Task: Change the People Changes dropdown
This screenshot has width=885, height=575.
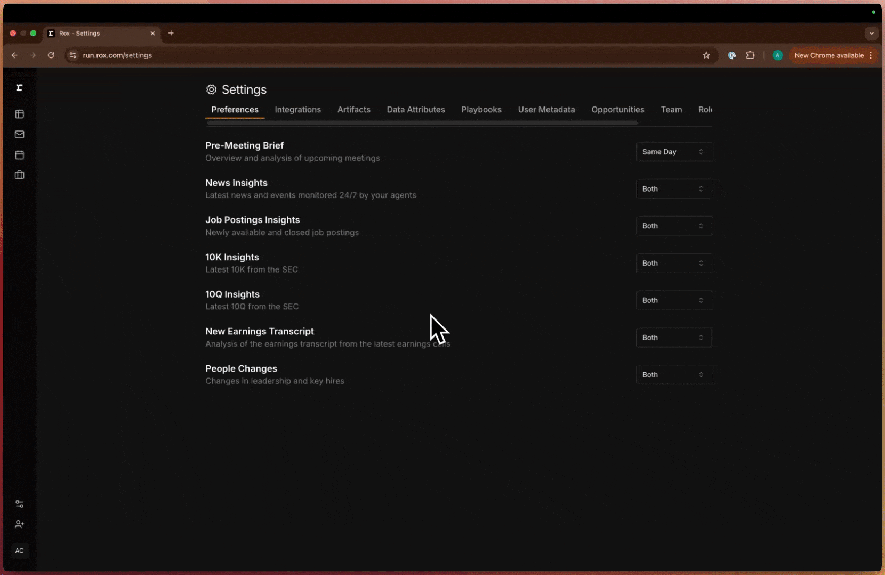Action: click(673, 375)
